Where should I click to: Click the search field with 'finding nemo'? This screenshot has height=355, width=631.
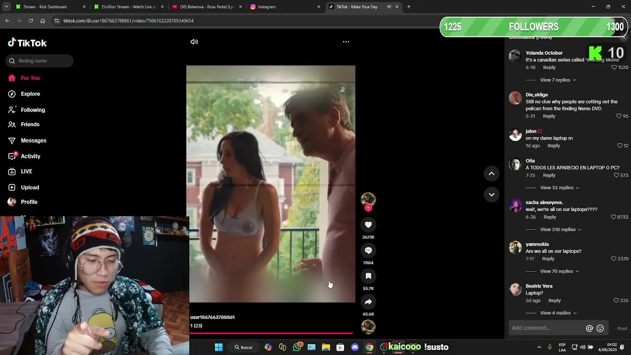(39, 61)
